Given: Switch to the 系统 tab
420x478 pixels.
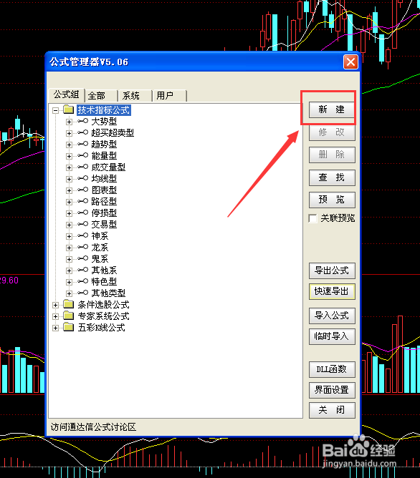Looking at the screenshot, I should tap(135, 96).
